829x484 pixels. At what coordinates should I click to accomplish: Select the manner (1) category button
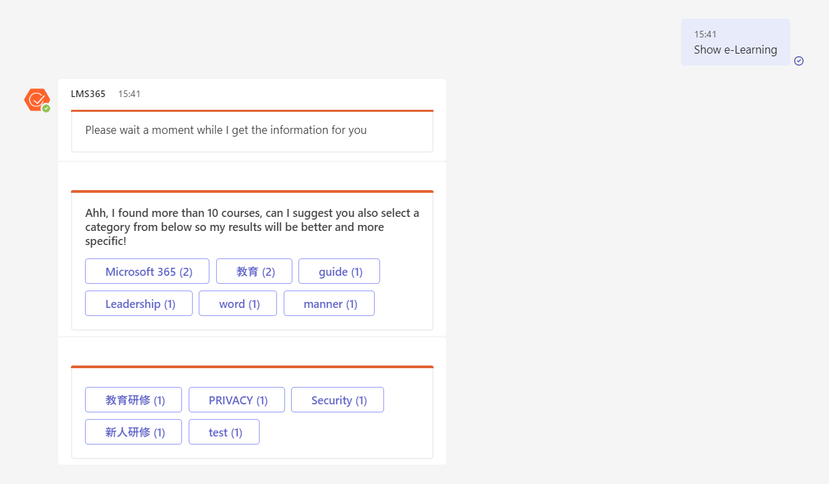pyautogui.click(x=329, y=303)
